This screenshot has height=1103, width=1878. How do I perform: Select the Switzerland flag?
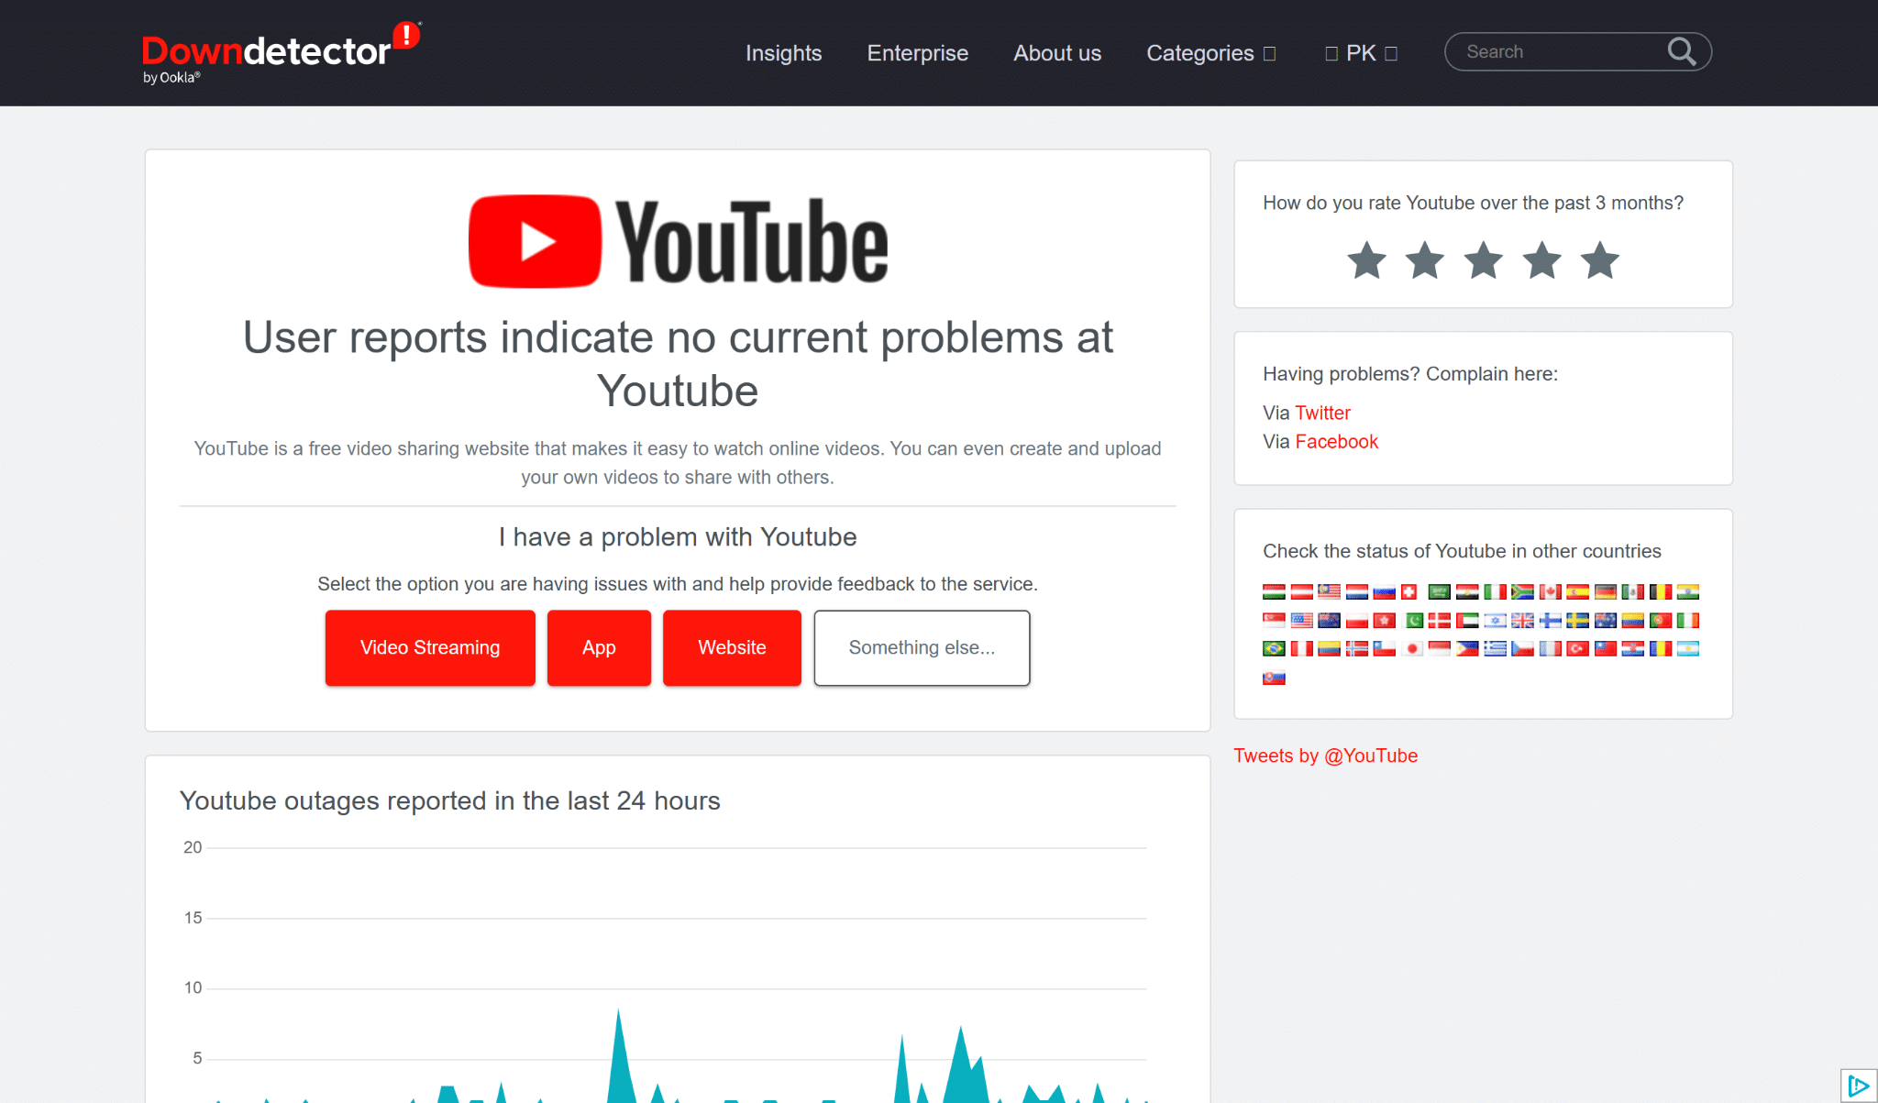tap(1408, 591)
